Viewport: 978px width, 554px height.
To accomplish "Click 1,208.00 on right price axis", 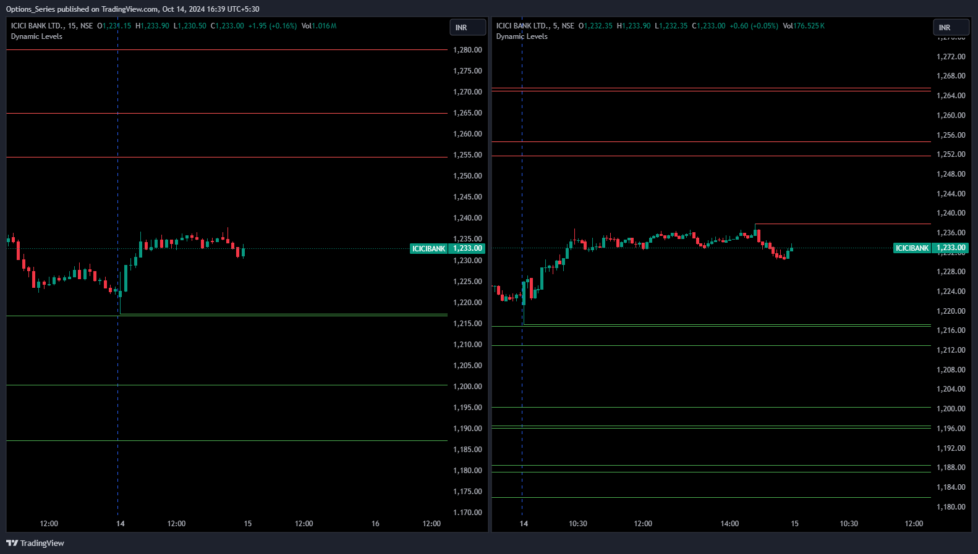I will [x=951, y=370].
